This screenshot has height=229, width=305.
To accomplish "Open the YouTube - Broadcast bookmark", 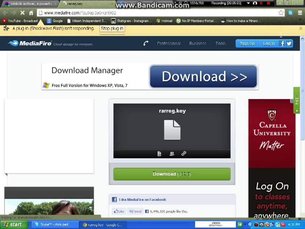I will 20,21.
